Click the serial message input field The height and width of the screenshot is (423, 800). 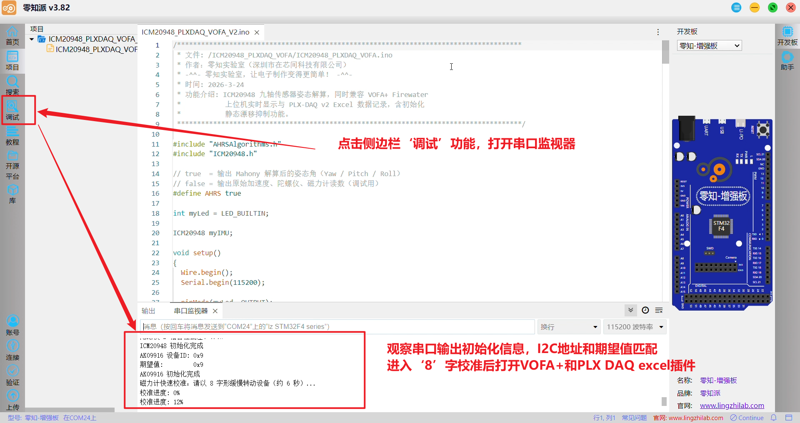[x=337, y=327]
